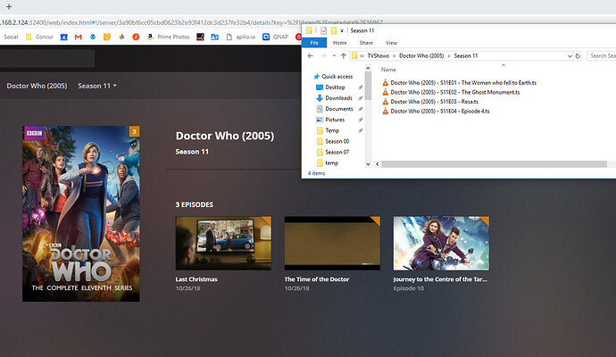
Task: Open Journey to the Centre thumbnail
Action: (441, 243)
